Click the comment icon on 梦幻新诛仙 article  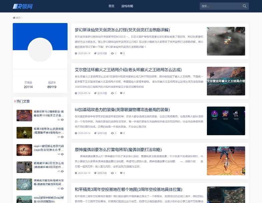pos(121,53)
